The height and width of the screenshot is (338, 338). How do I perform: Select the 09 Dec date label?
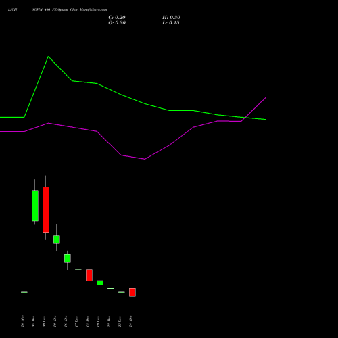(x=44, y=321)
